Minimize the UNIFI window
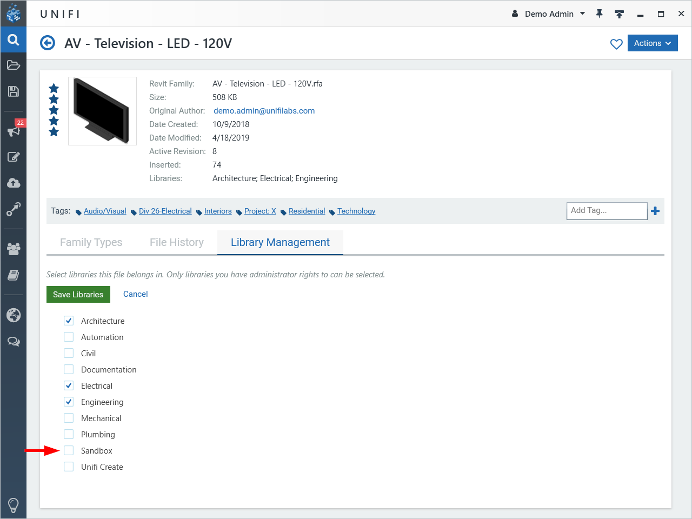Image resolution: width=692 pixels, height=519 pixels. [x=640, y=16]
